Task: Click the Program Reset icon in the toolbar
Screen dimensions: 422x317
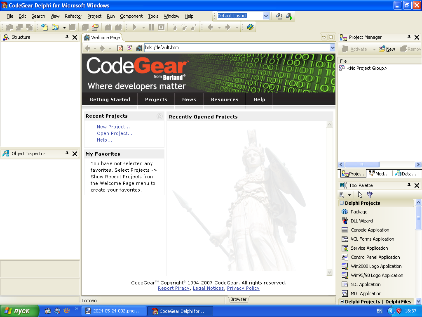Action: 161,27
